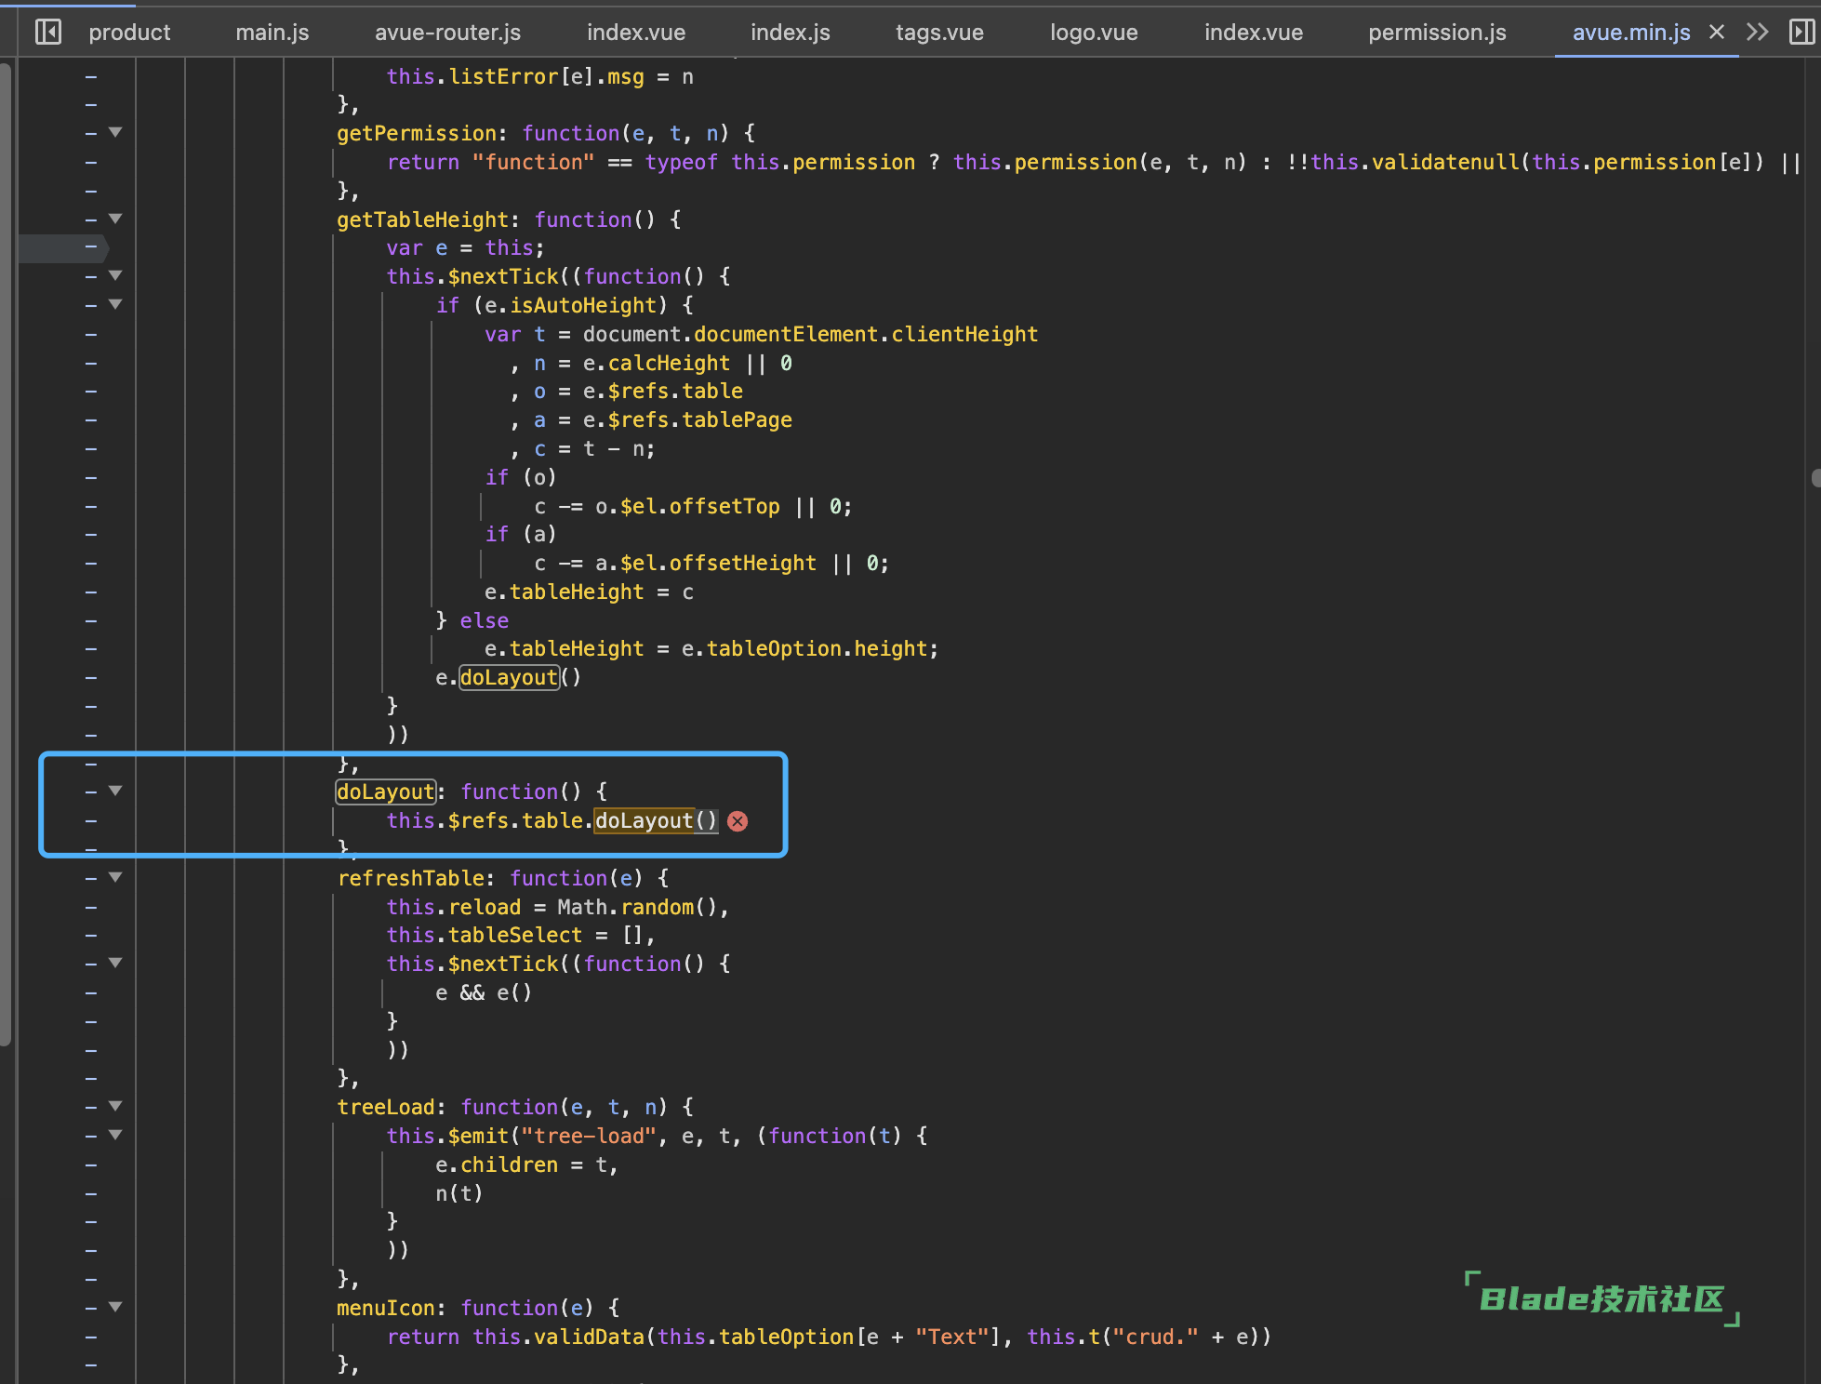The image size is (1821, 1384).
Task: Fold the doLayout function block
Action: pyautogui.click(x=115, y=791)
